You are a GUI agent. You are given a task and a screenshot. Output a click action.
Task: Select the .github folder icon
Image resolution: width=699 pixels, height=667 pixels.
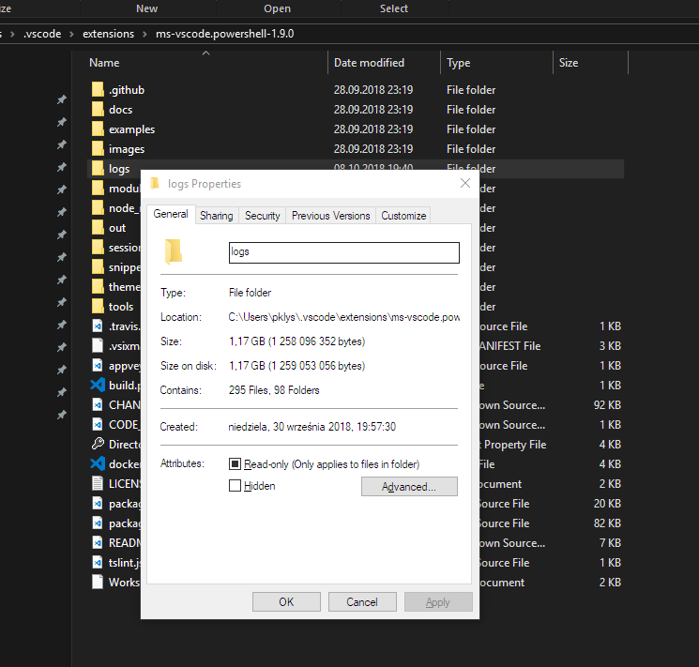point(98,90)
